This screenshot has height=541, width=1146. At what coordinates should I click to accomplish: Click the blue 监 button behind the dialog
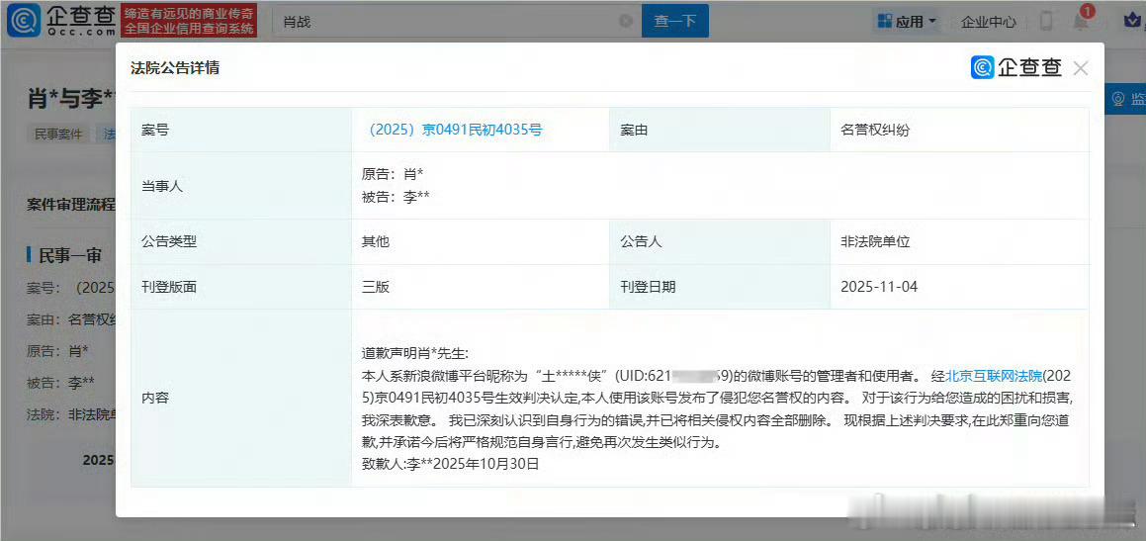(x=1125, y=99)
